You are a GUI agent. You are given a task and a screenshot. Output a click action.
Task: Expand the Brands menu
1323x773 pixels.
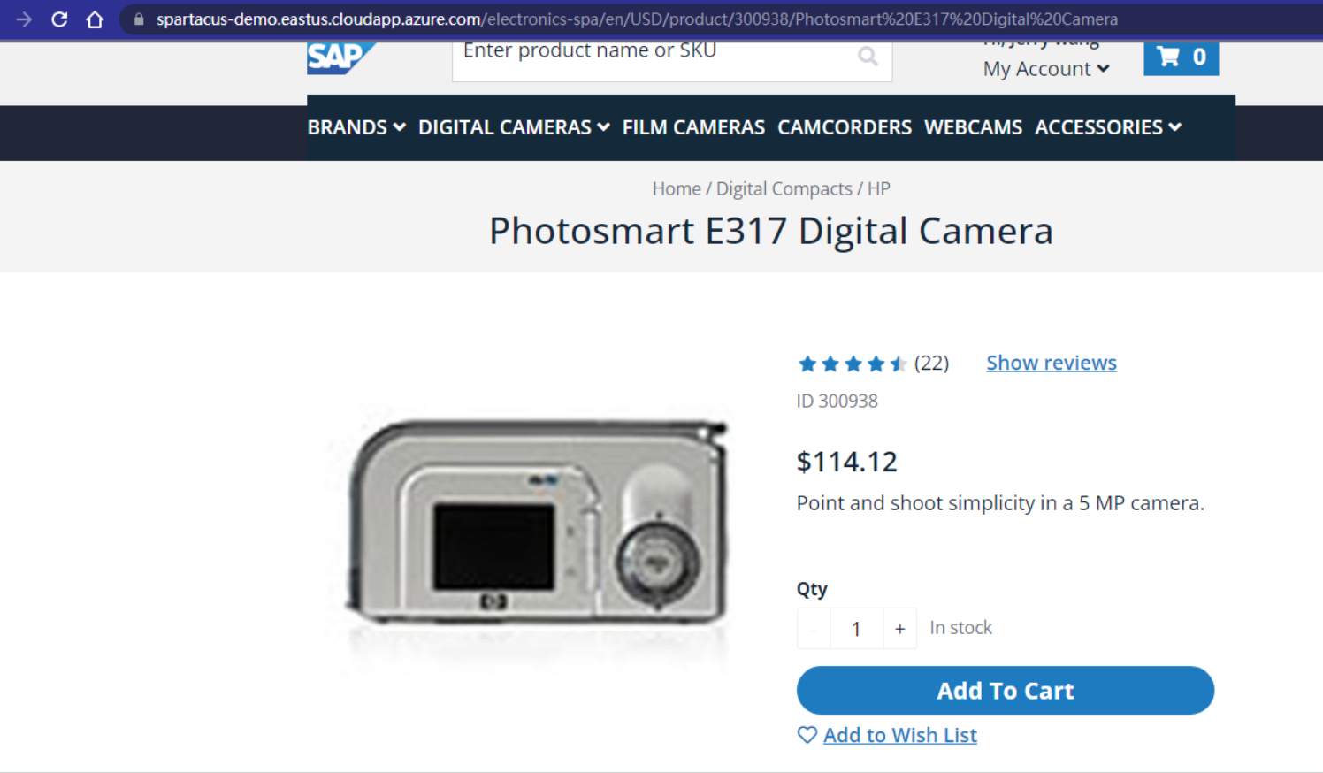(356, 127)
